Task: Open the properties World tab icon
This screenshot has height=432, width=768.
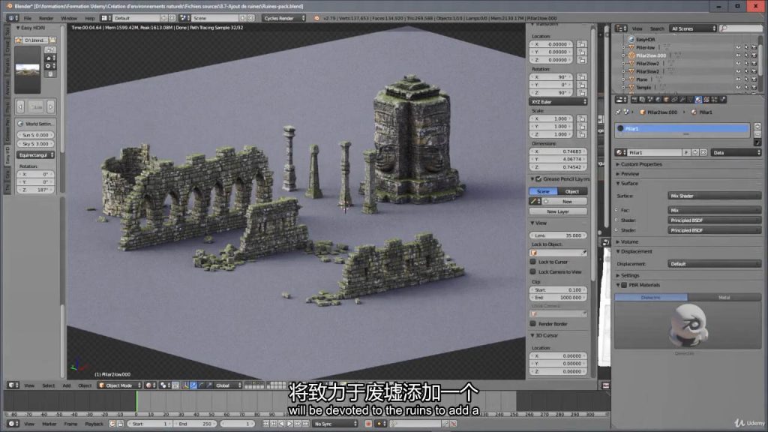Action: coord(658,100)
